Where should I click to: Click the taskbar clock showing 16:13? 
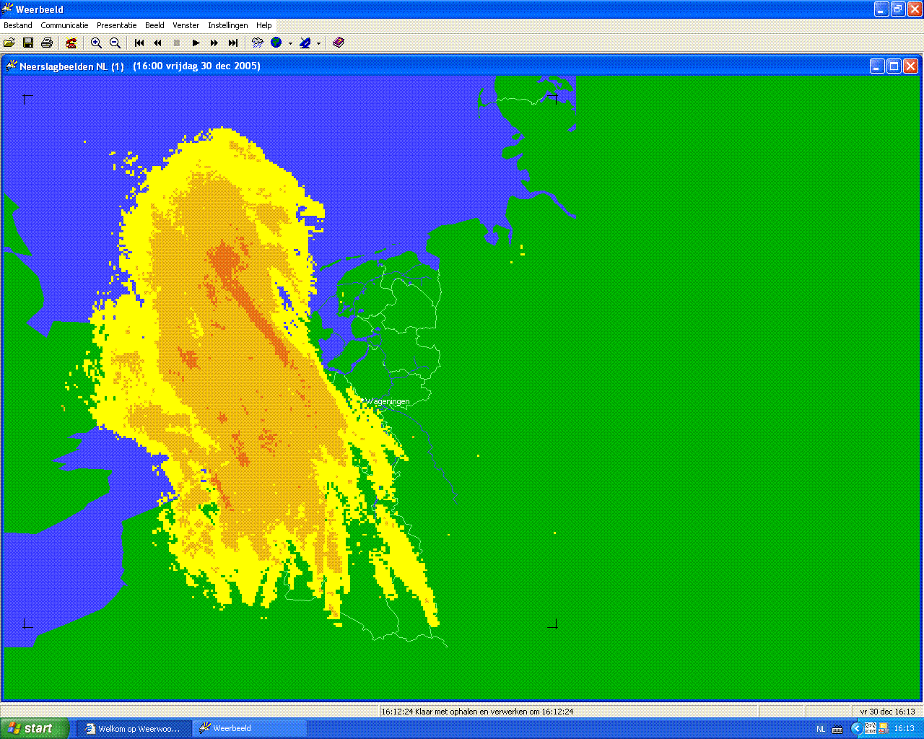(905, 729)
